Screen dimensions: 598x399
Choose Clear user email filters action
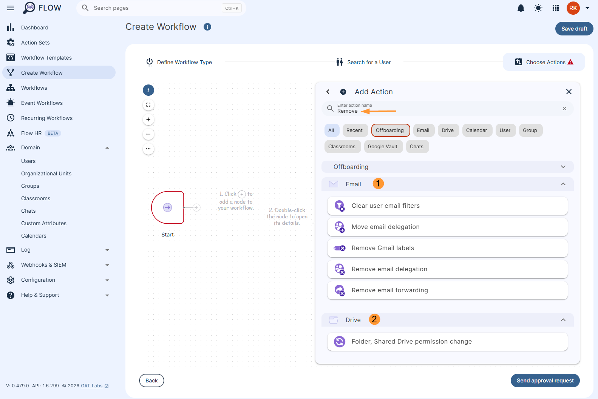coord(448,206)
